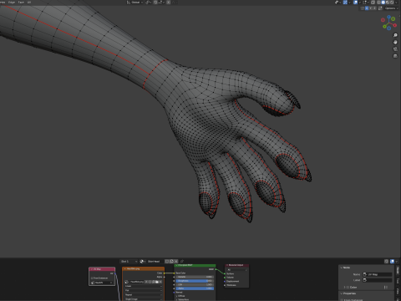The height and width of the screenshot is (301, 401).
Task: Expand node editor overlays dropdown arrow
Action: 397,262
